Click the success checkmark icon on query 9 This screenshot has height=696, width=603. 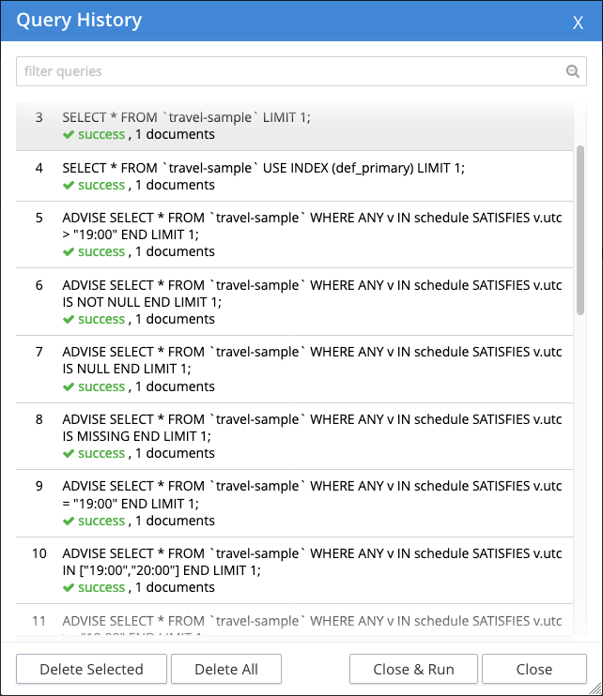[x=69, y=522]
